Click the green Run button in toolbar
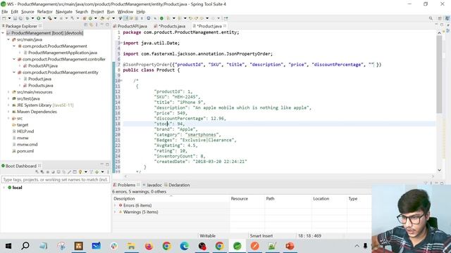The image size is (451, 253). coord(38,18)
